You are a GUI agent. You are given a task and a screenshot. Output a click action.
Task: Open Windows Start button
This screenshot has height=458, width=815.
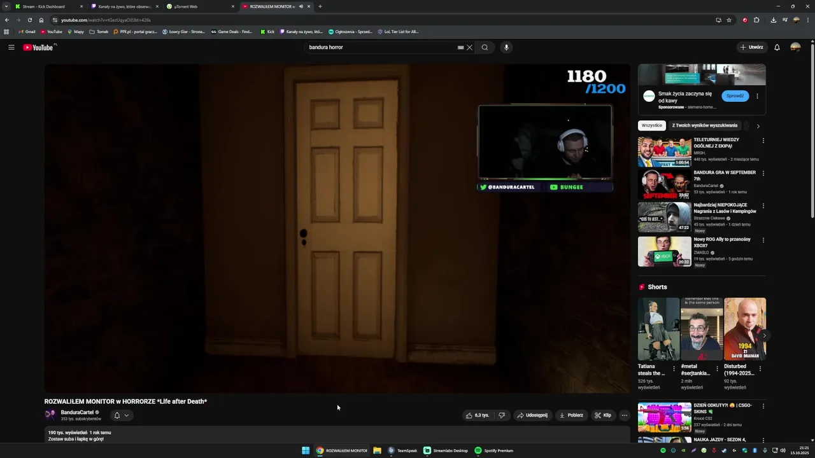click(x=306, y=450)
